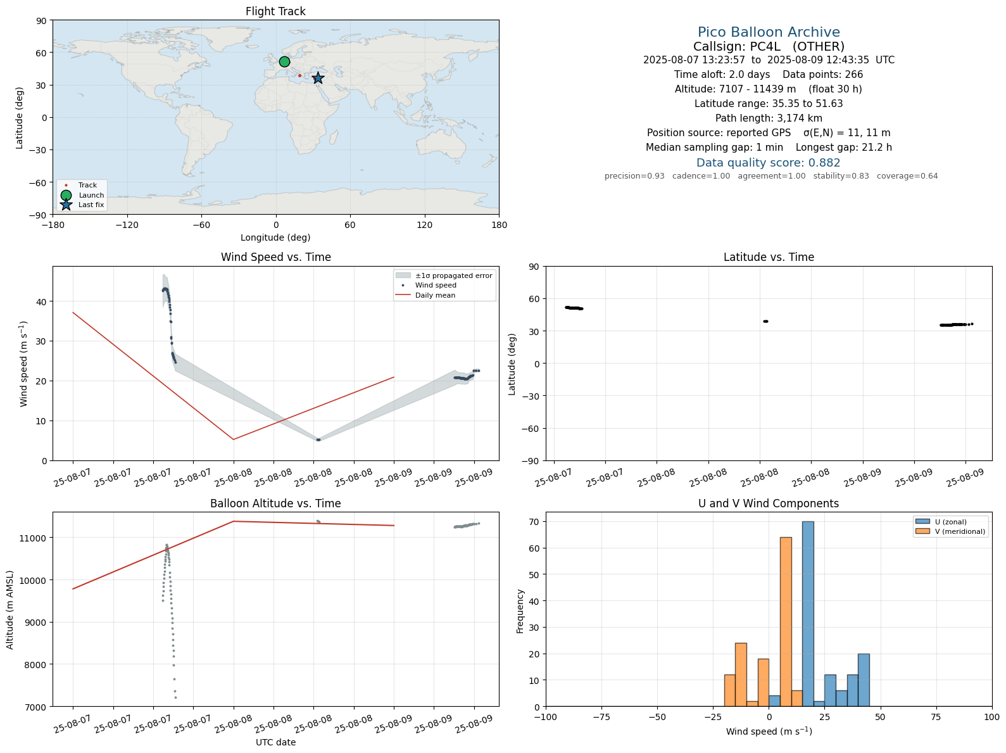The image size is (1006, 753).
Task: Click the Latitude vs. Time title
Action: tap(769, 257)
